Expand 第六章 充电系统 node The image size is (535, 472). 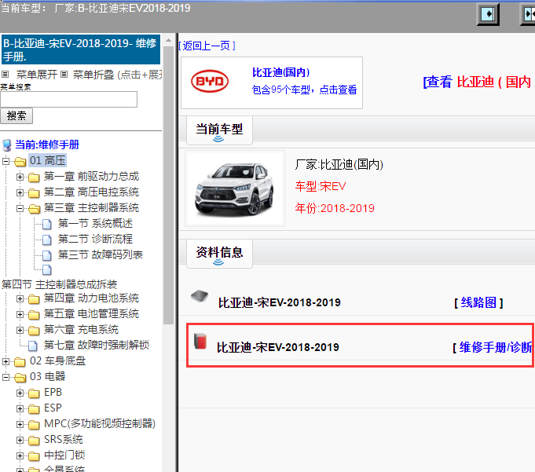(x=20, y=330)
